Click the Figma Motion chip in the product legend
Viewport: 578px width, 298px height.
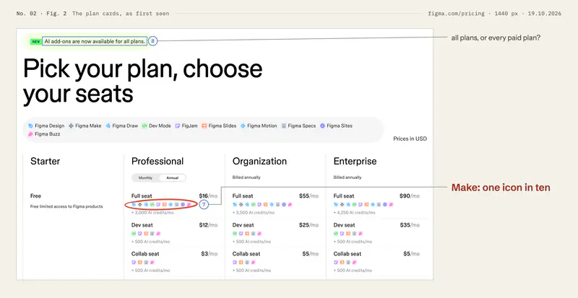(x=259, y=126)
